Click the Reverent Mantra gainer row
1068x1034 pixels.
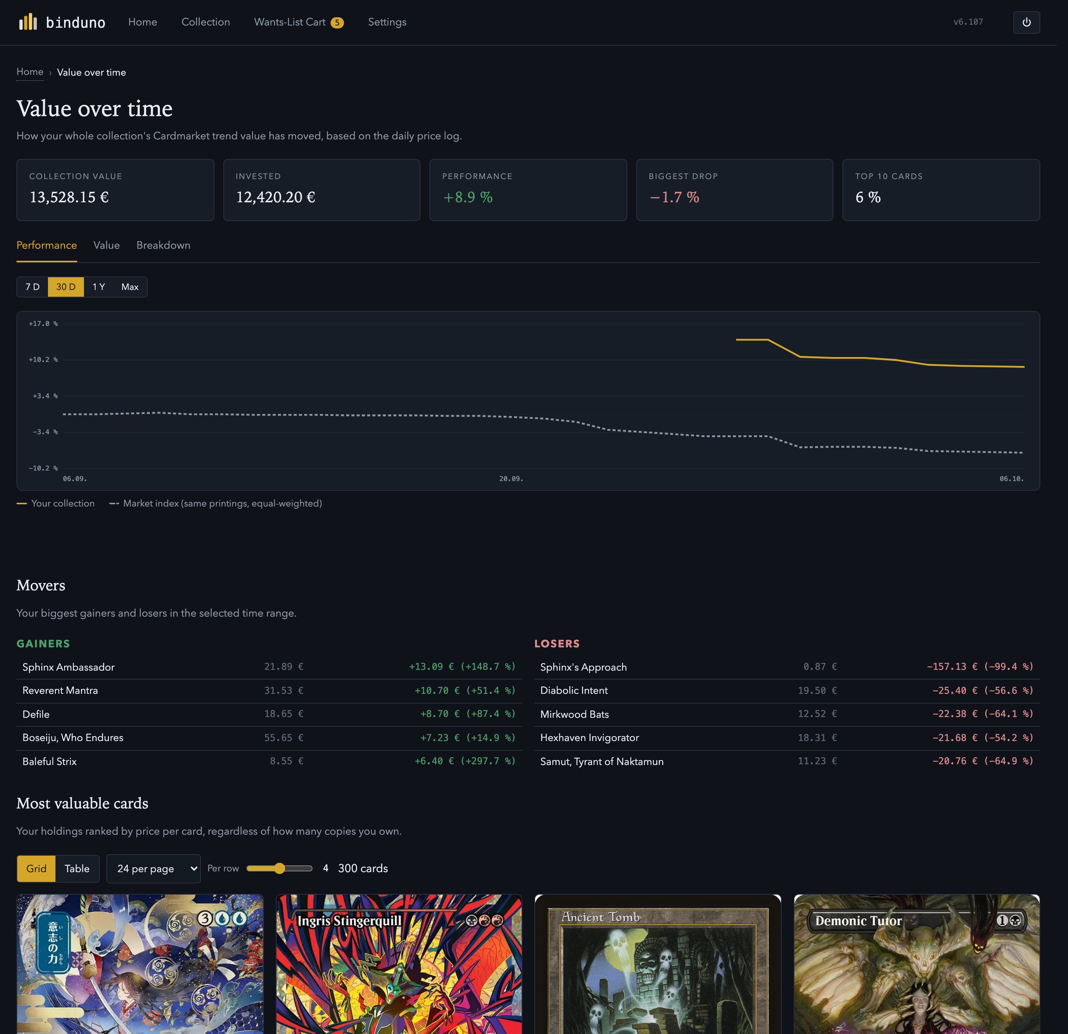pos(269,691)
